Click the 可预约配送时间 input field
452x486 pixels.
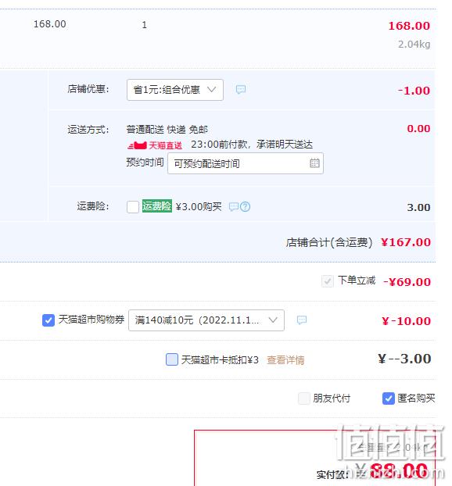point(246,163)
